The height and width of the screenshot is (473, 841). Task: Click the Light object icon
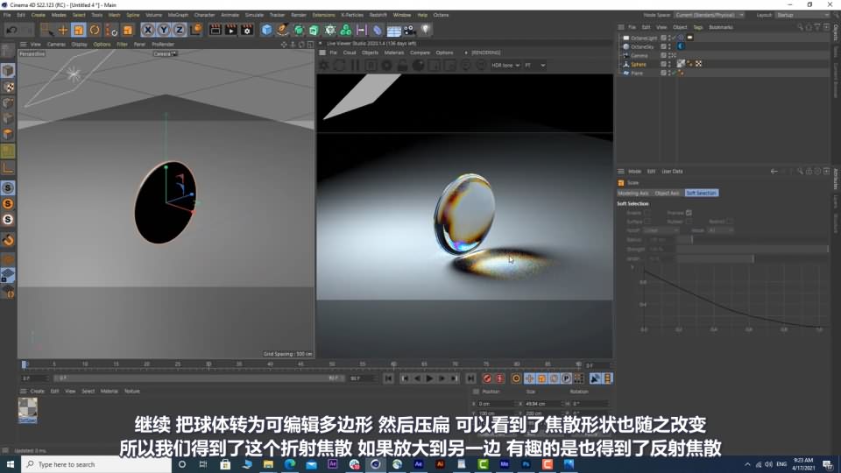coord(426,30)
